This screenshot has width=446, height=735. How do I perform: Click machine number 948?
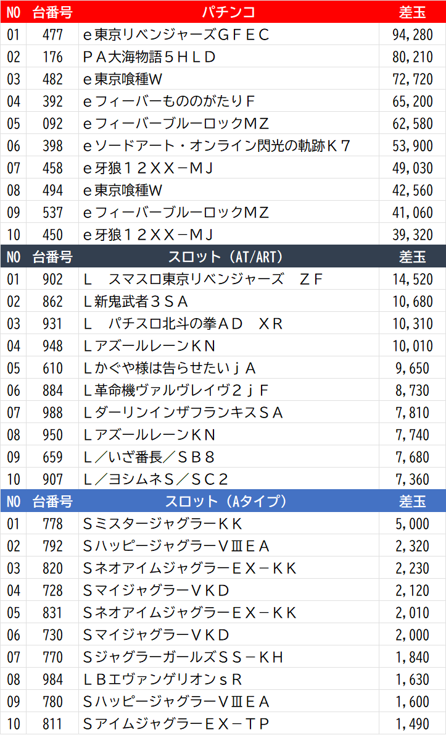(x=52, y=346)
